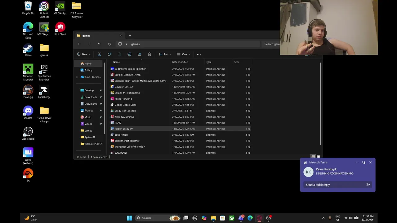This screenshot has height=223, width=397.
Task: Select the Wand (WeMod) desktop shortcut
Action: coord(28,156)
